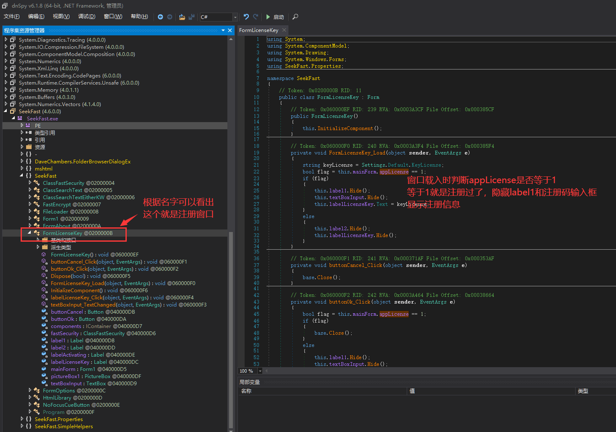Expand the 资源 folder node
Image resolution: width=616 pixels, height=432 pixels.
22,147
